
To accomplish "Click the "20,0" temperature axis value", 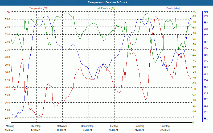I will [x=7, y=57].
